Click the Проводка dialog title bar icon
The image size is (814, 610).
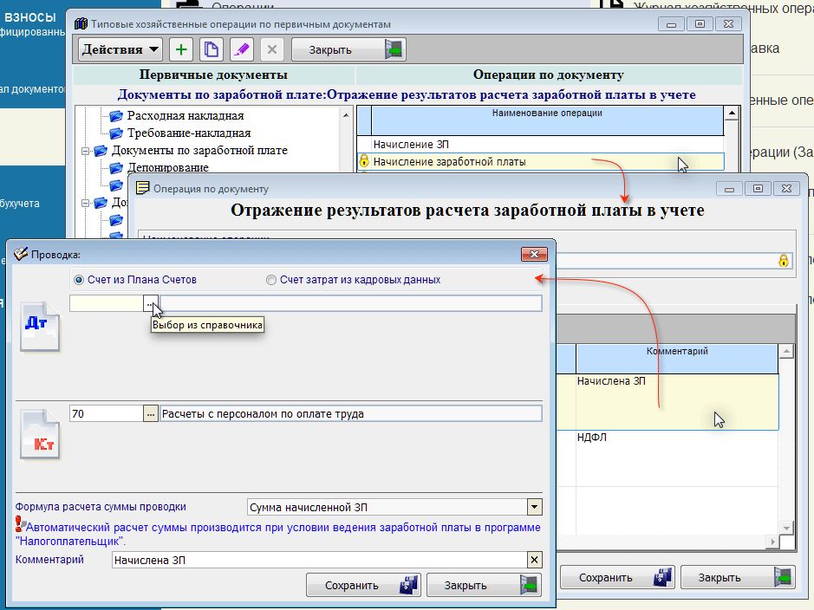point(21,254)
